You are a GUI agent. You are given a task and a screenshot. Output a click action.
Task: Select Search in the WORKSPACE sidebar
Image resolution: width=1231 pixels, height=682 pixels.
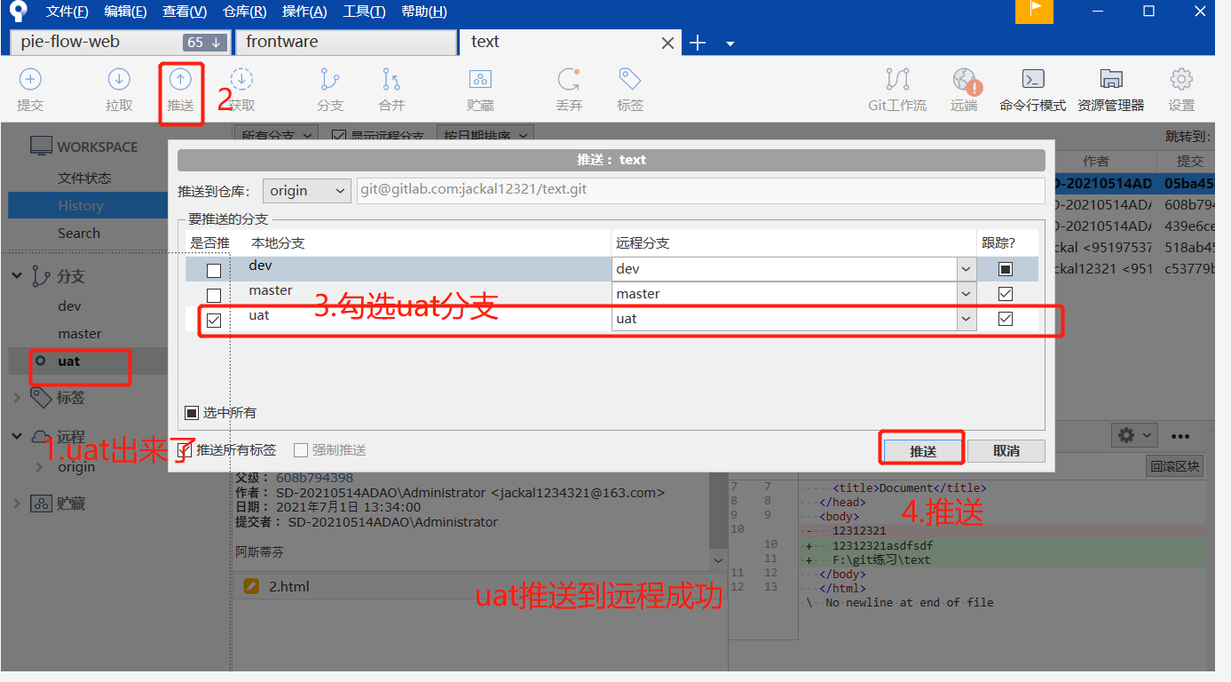pos(79,233)
